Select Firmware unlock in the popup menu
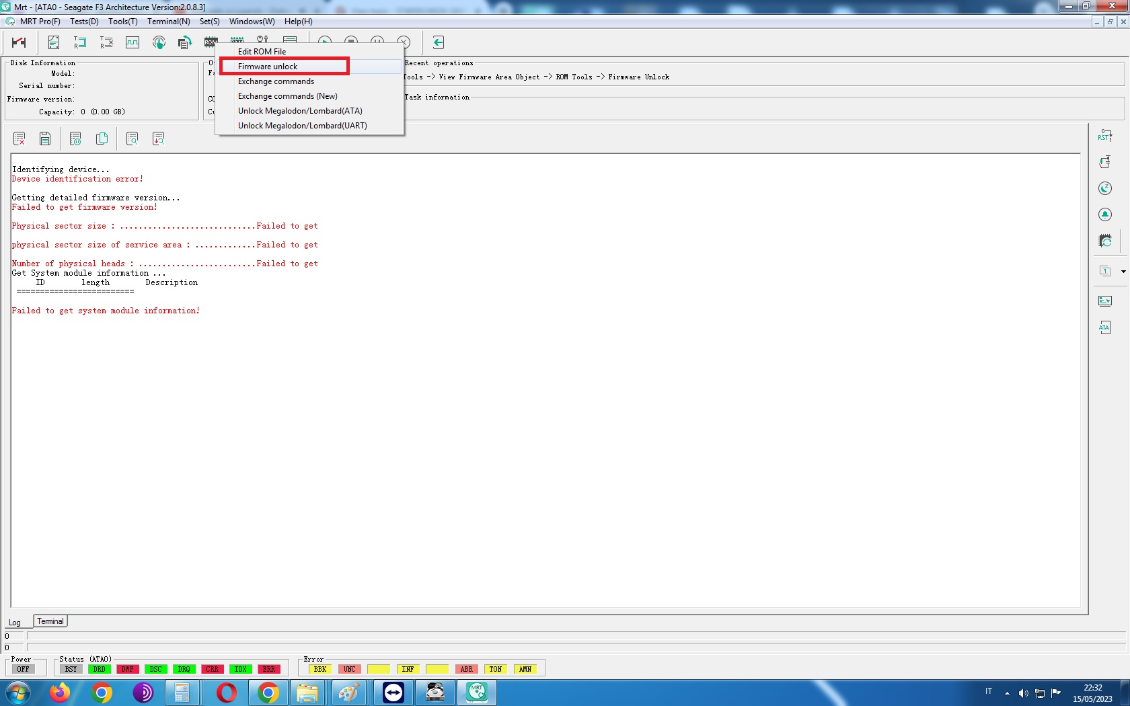The image size is (1130, 706). 310,67
